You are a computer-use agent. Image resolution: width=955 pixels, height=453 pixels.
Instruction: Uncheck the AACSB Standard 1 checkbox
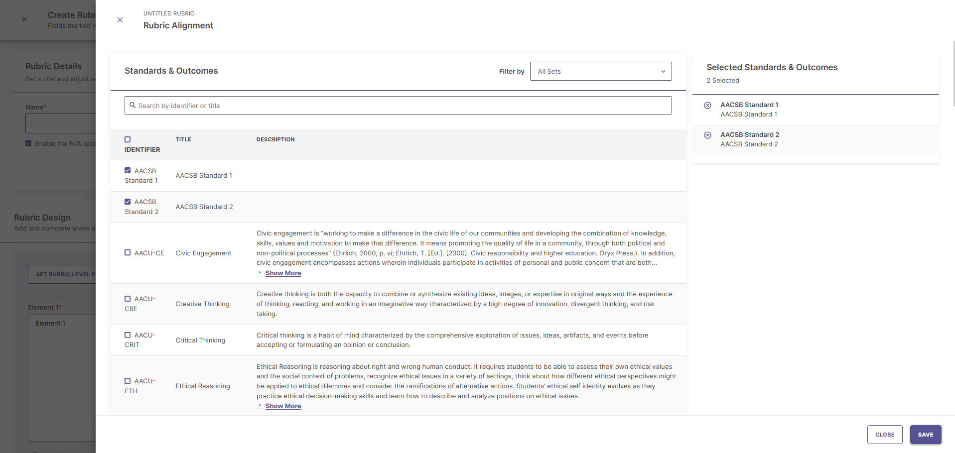click(x=128, y=170)
